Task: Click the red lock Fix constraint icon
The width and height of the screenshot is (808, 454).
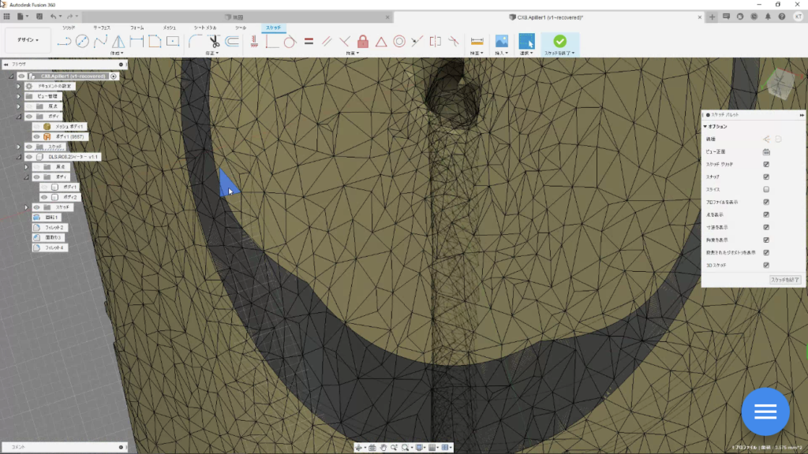Action: pos(363,41)
